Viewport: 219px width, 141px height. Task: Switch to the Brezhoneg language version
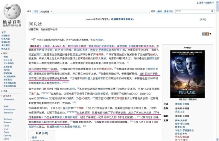click(8, 119)
